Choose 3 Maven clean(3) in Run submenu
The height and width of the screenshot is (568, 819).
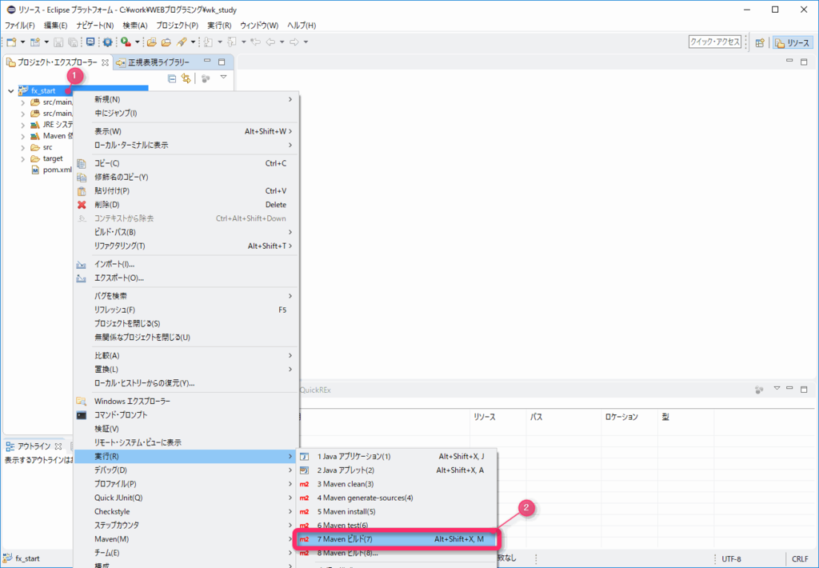point(397,484)
